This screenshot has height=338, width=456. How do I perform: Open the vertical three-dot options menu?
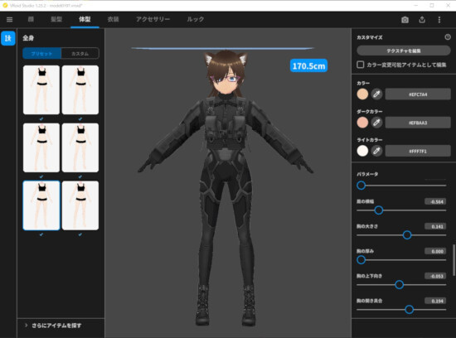pos(439,20)
